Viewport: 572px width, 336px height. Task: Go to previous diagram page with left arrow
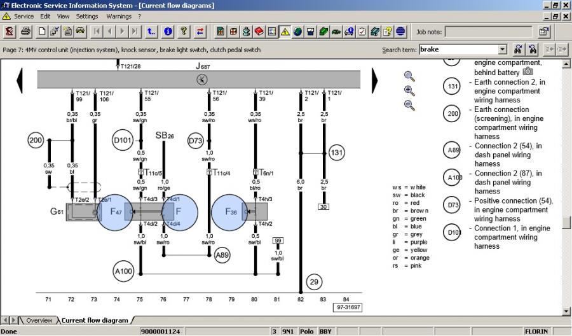pyautogui.click(x=20, y=80)
